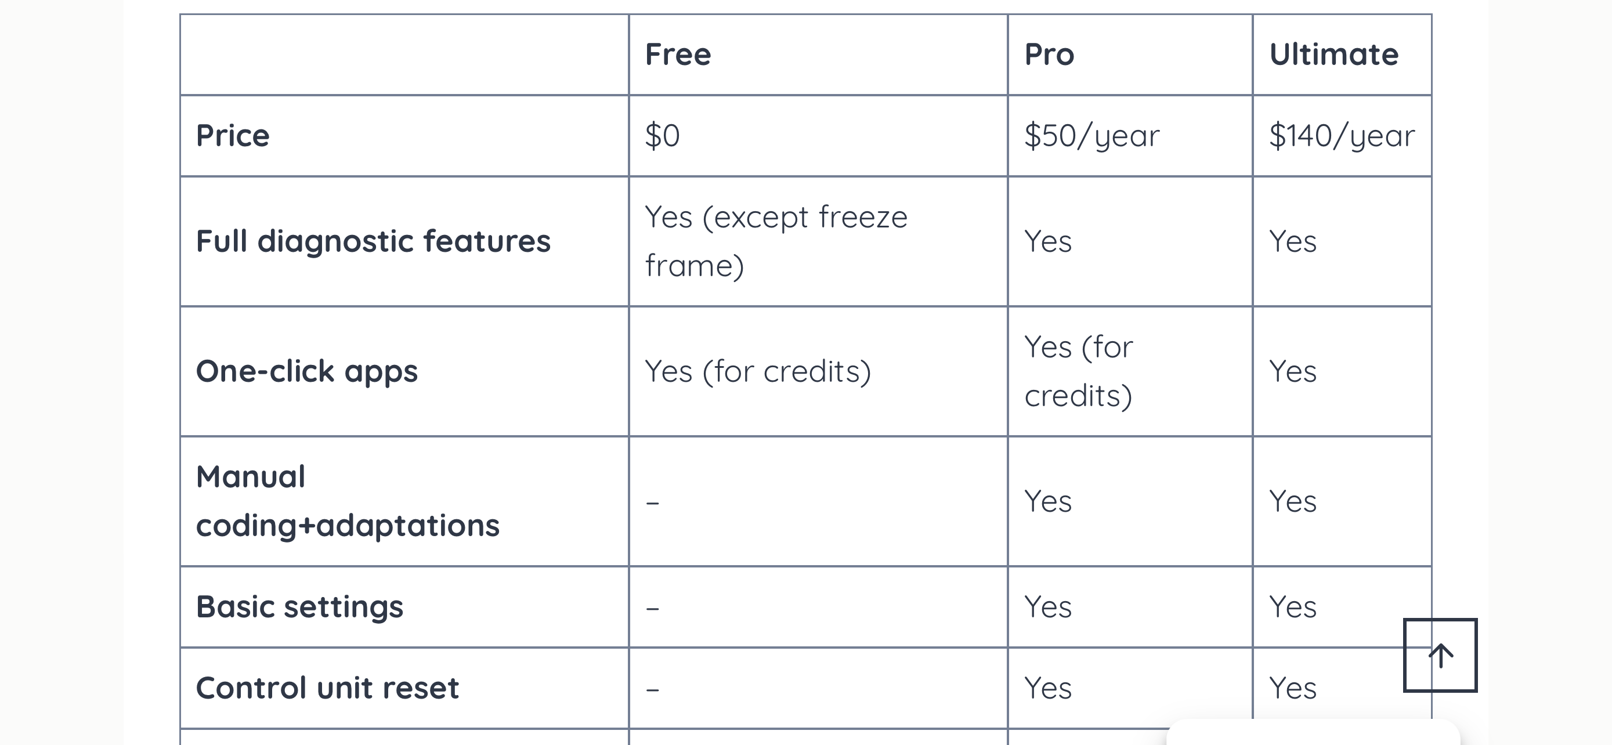The height and width of the screenshot is (745, 1612).
Task: Click the $140/year price cell
Action: pos(1341,136)
